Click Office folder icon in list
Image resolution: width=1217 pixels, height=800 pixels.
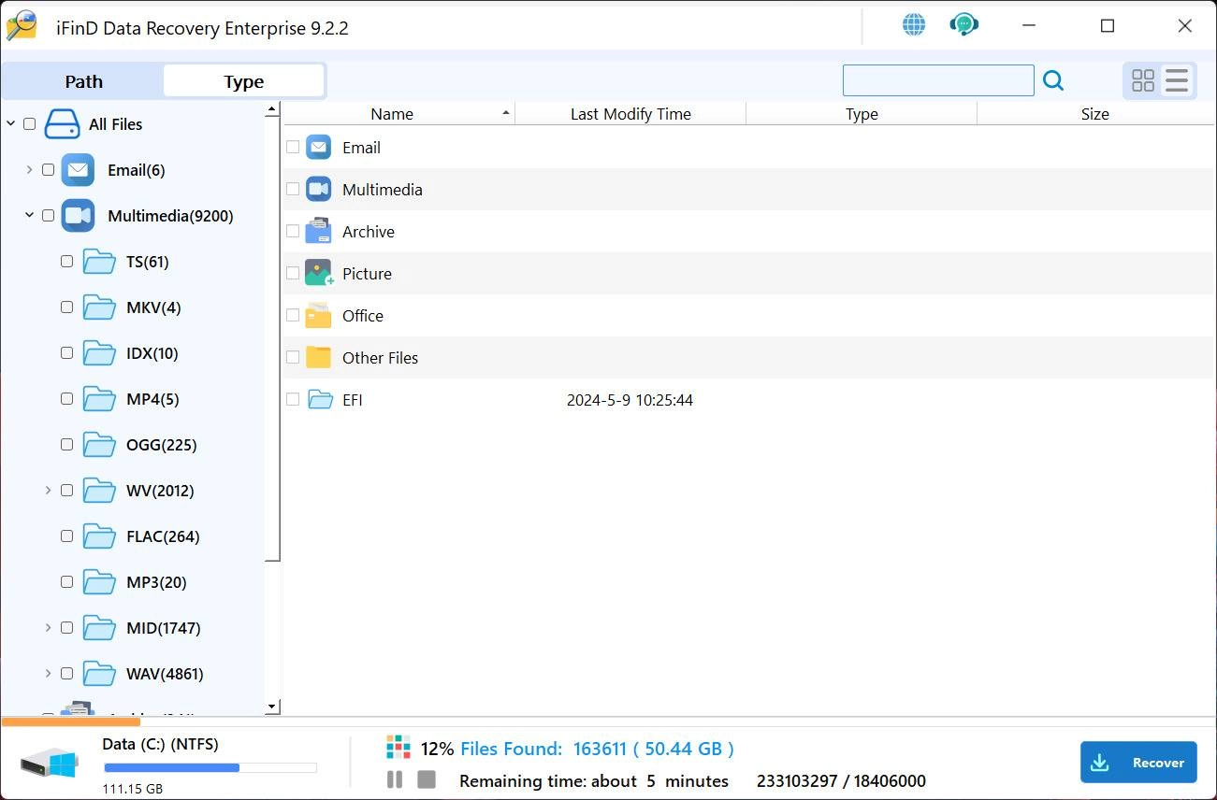(319, 315)
